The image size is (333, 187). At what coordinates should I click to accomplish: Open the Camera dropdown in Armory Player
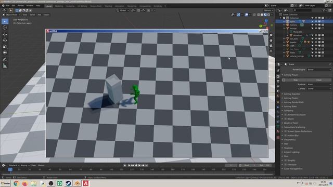[x=319, y=89]
